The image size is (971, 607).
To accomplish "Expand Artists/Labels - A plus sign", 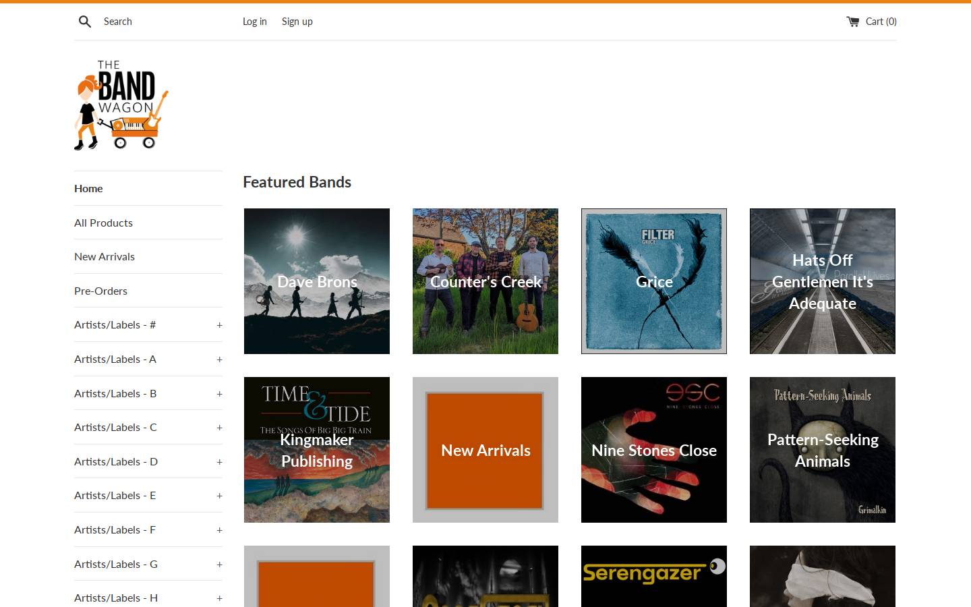I will point(219,359).
